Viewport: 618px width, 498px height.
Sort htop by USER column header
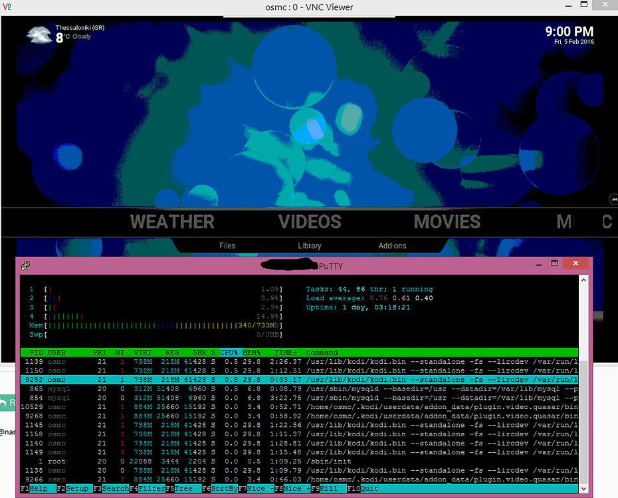(x=56, y=353)
